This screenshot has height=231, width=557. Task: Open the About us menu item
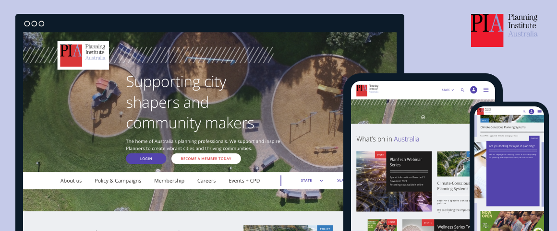71,181
